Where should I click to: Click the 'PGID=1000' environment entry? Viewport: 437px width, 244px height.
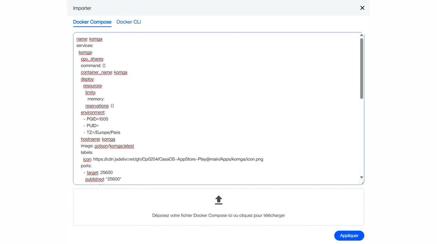pos(97,119)
